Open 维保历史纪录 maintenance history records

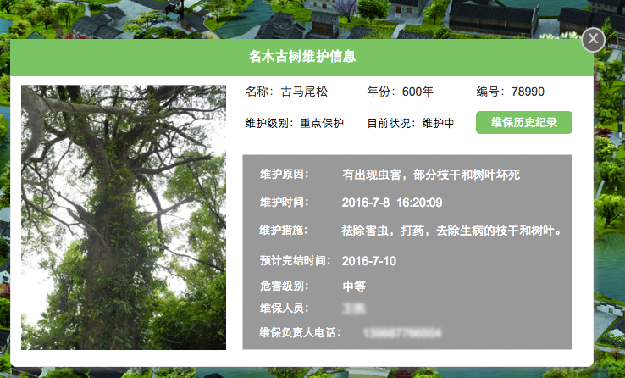(x=523, y=123)
